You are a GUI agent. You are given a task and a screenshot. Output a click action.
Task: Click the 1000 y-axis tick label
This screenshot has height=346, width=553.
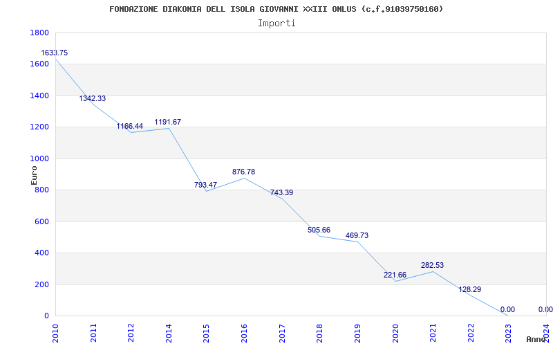[x=39, y=159]
